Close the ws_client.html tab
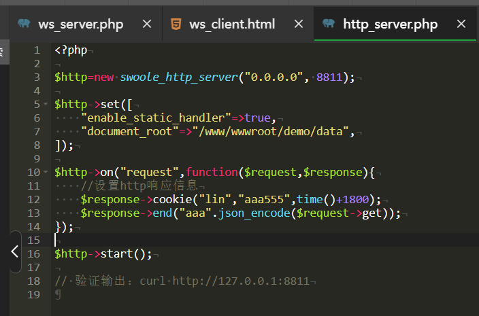 (299, 24)
